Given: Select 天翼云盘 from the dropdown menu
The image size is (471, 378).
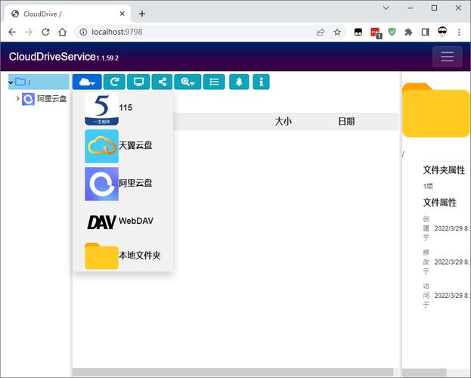Looking at the screenshot, I should [122, 147].
